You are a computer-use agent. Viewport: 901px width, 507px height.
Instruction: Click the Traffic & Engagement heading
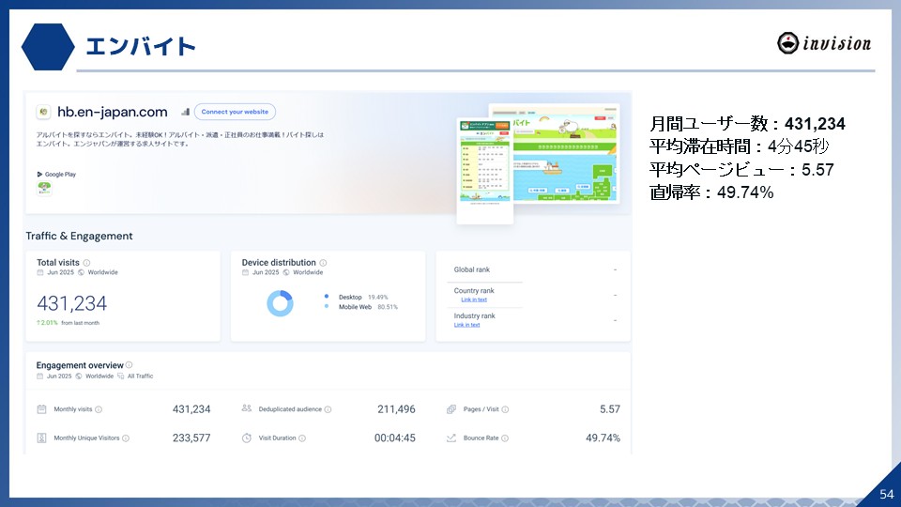click(79, 236)
